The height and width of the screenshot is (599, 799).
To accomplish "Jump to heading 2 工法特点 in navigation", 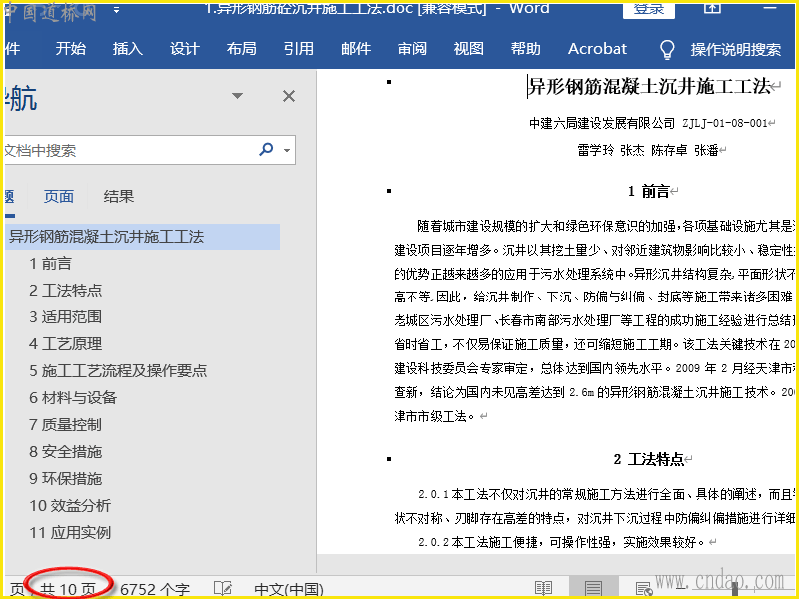I will coord(65,291).
